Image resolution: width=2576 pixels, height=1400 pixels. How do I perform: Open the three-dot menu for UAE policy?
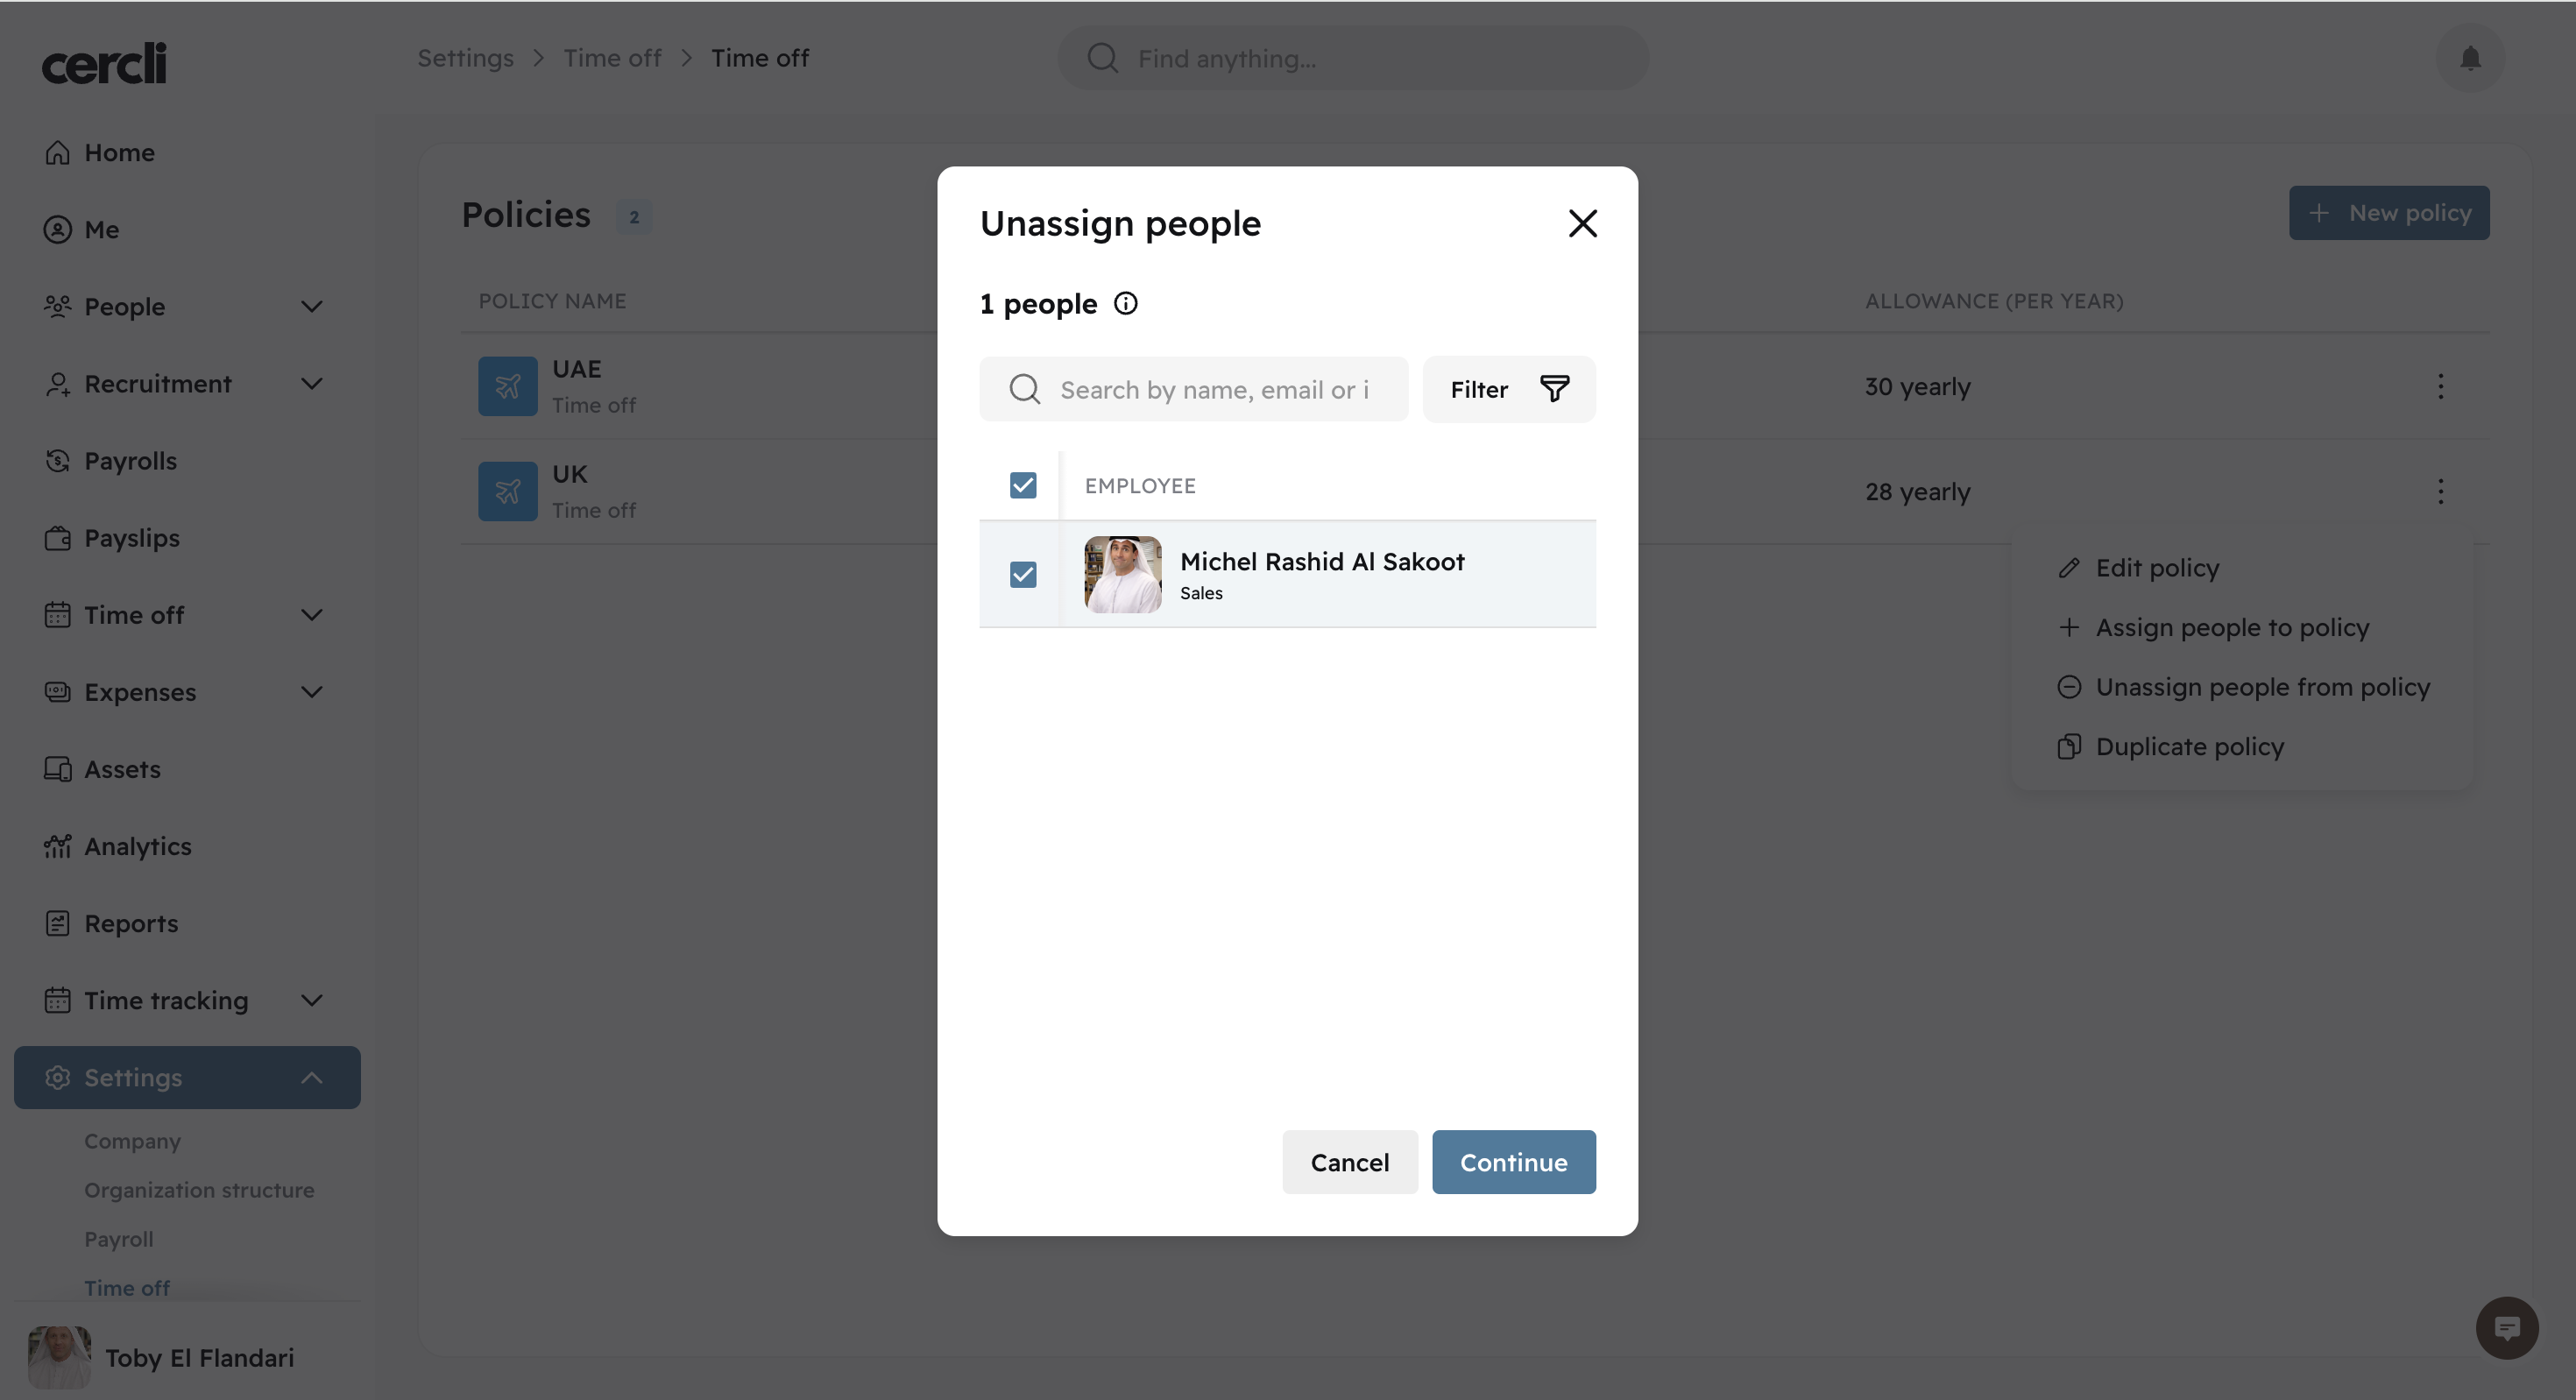(2440, 386)
